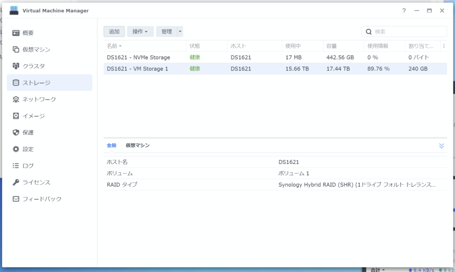This screenshot has height=272, width=455.
Task: Click the 17.44 TB capacity cell
Action: (x=338, y=69)
